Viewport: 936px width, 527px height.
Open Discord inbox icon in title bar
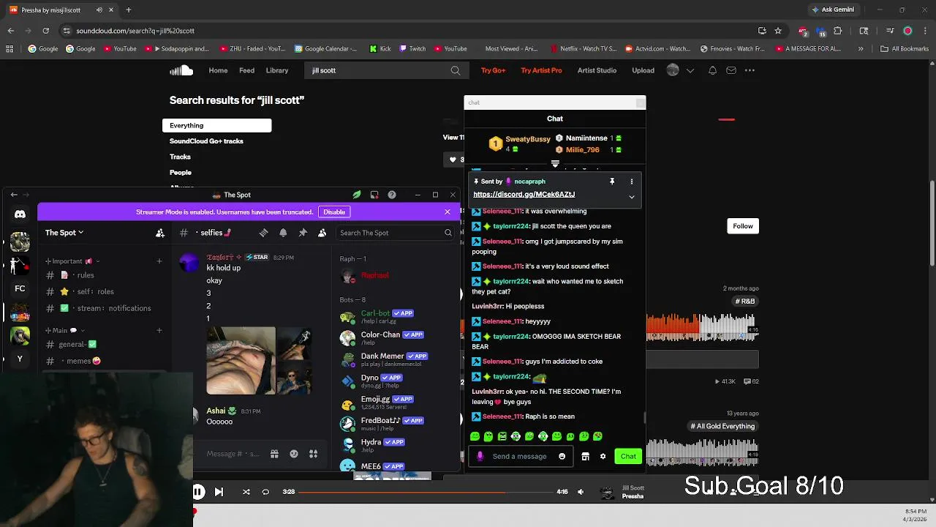tap(374, 195)
